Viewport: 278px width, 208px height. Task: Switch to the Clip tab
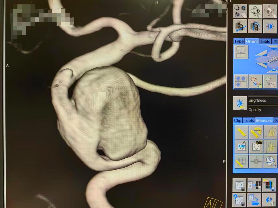(238, 120)
